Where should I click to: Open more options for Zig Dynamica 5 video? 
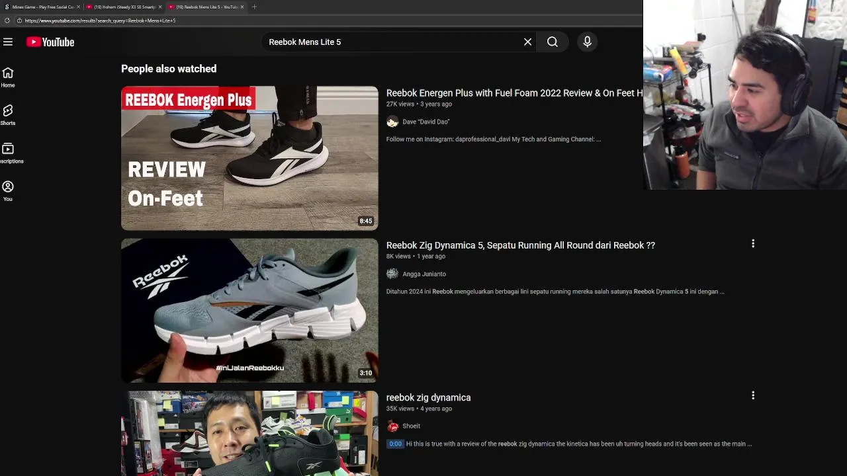click(752, 244)
